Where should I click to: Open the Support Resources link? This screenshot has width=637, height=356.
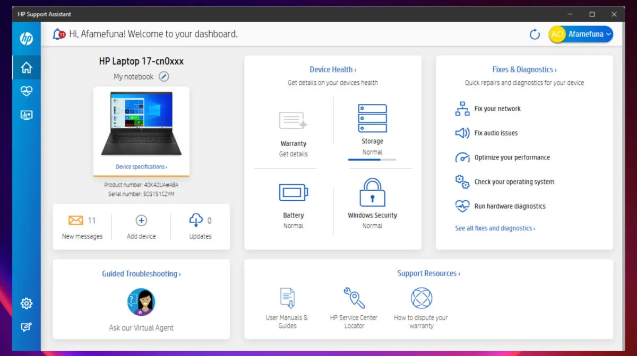pos(428,273)
